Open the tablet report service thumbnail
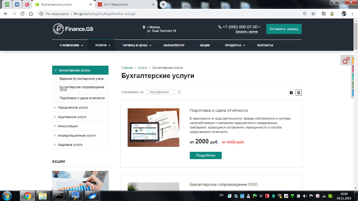This screenshot has width=358, height=201. (153, 127)
